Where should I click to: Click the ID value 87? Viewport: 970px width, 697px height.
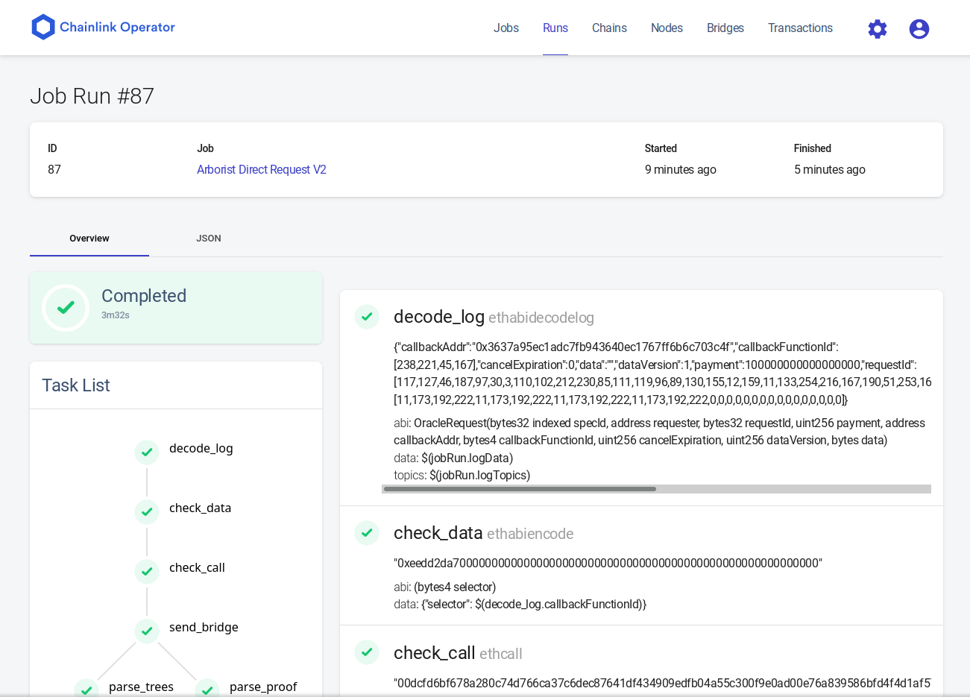54,169
